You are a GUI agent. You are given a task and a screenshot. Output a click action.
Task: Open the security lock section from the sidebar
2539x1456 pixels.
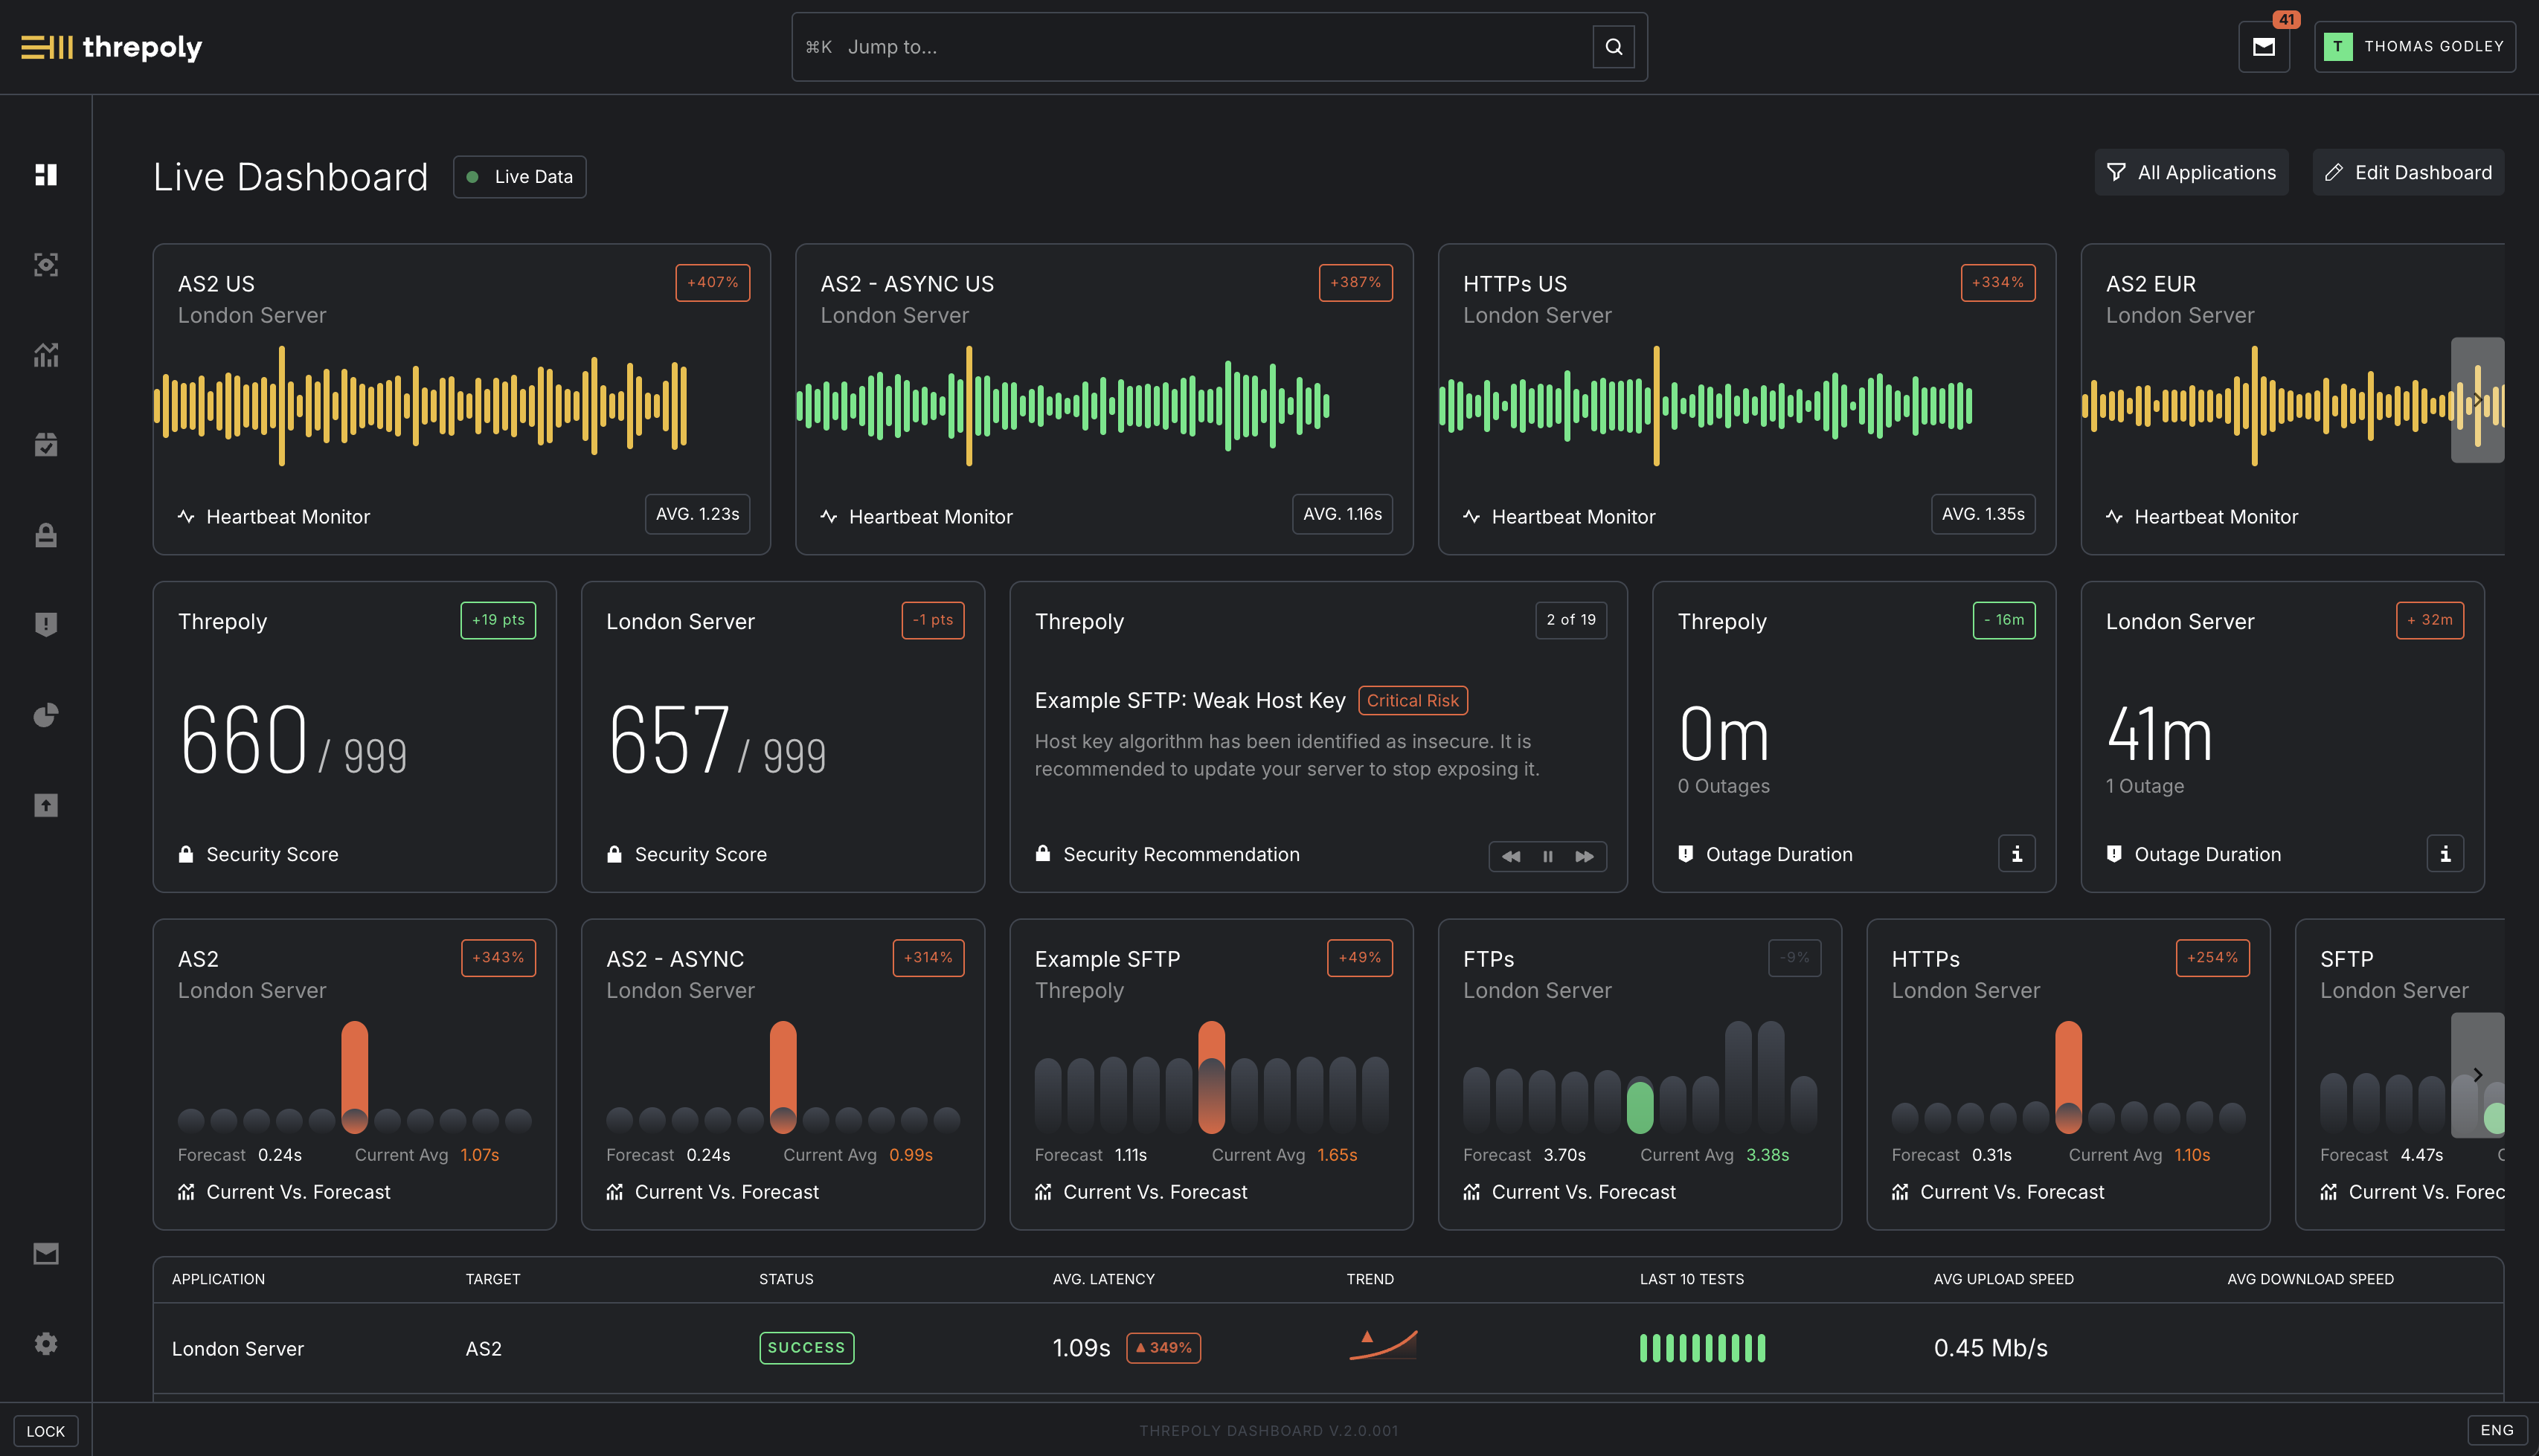46,535
